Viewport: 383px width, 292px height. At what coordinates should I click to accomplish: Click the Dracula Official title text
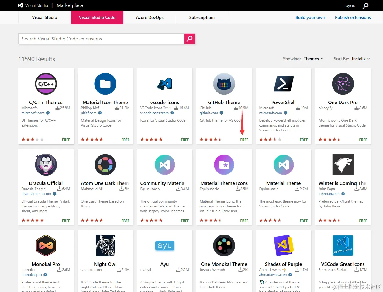[x=46, y=183]
